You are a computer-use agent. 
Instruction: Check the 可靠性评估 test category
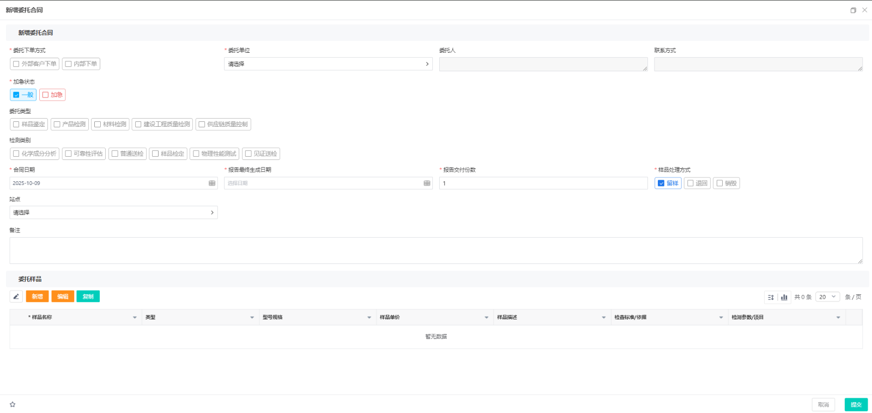[84, 153]
